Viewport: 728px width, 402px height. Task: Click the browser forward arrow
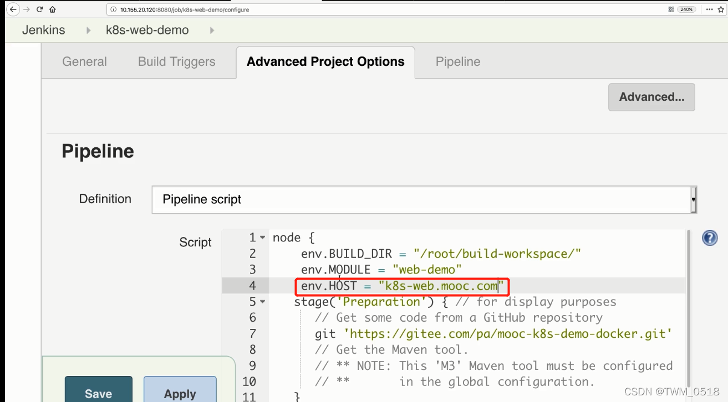(x=26, y=9)
